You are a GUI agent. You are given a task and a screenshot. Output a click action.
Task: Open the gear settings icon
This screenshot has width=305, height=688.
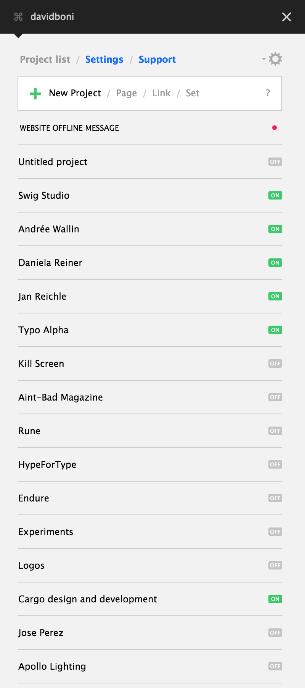[275, 59]
